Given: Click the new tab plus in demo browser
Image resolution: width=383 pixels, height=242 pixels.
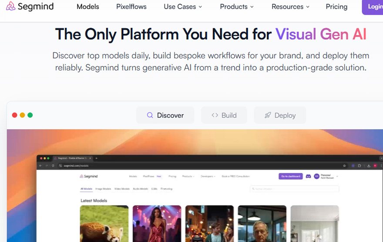Looking at the screenshot, I should click(x=96, y=158).
